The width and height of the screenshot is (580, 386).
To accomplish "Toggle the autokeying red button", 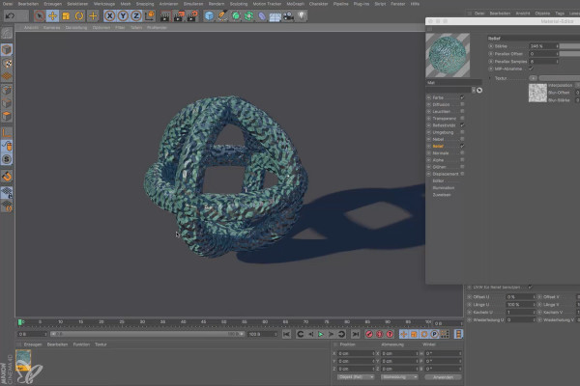I will pyautogui.click(x=380, y=334).
